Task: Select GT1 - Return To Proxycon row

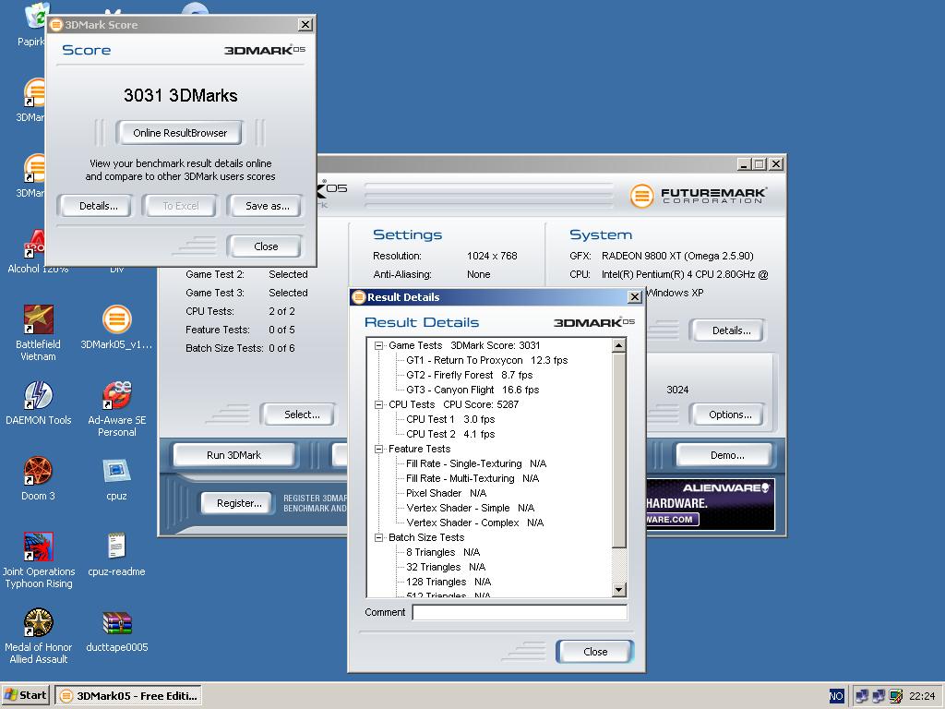Action: click(x=486, y=360)
